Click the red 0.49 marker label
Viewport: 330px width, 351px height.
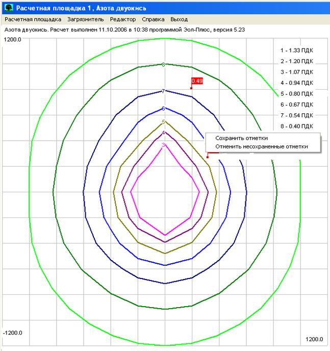(197, 81)
